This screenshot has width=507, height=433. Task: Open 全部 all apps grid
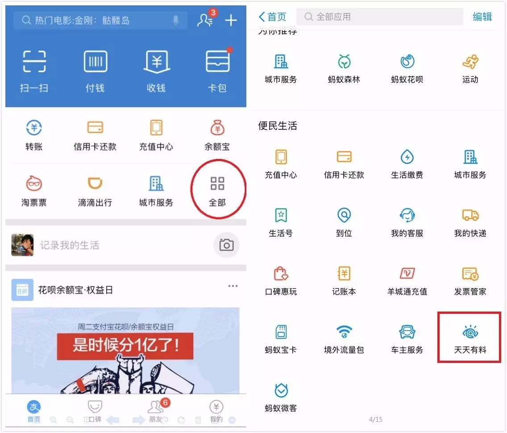(217, 191)
